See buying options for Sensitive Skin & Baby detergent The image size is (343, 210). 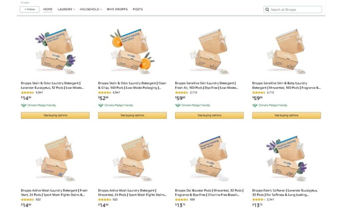coord(286,115)
